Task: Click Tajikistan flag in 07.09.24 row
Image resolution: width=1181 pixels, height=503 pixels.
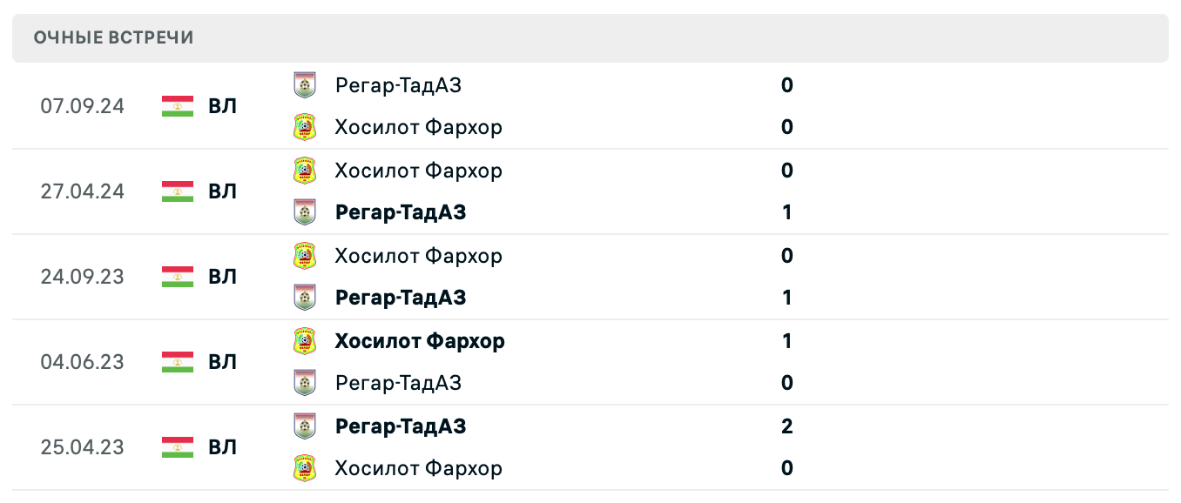Action: coord(178,106)
